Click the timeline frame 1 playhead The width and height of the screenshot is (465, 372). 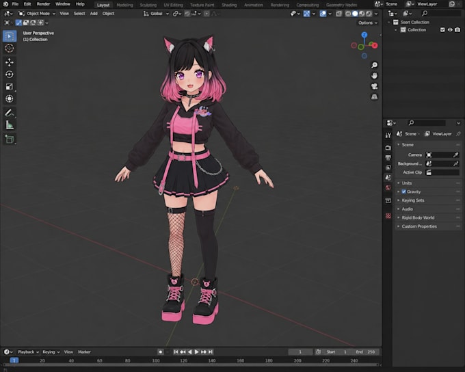click(14, 360)
